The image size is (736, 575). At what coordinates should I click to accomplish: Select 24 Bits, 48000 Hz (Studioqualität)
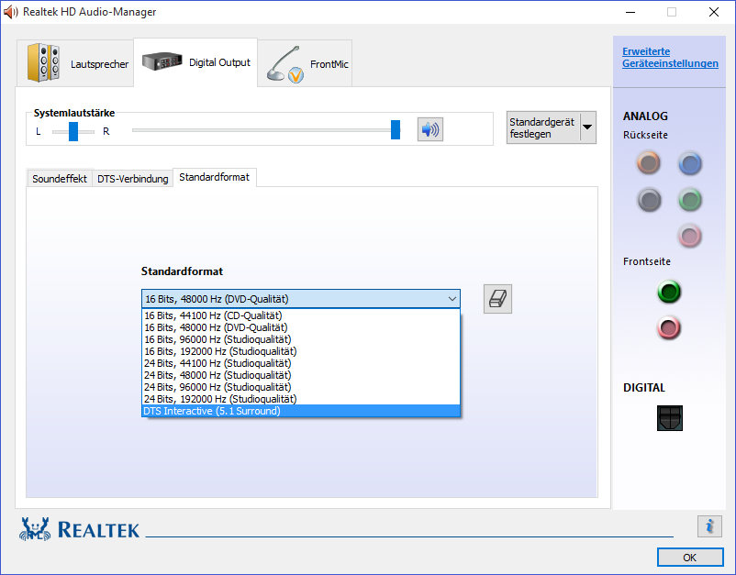pyautogui.click(x=300, y=375)
